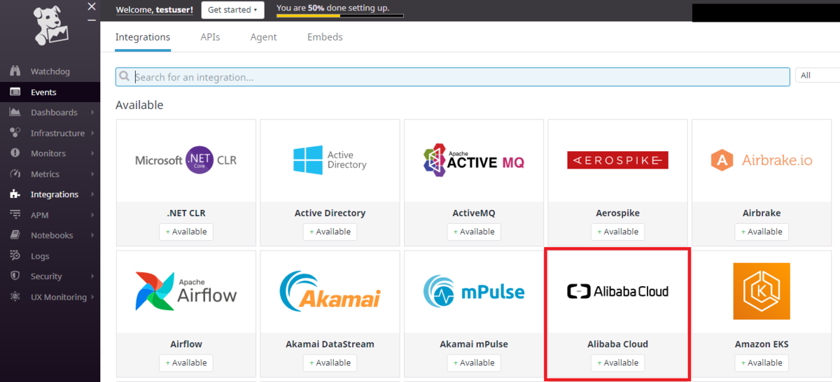Viewport: 840px width, 382px height.
Task: Close the sidebar with the X icon
Action: [91, 6]
